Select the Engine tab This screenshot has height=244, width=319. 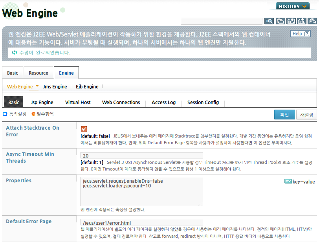click(x=66, y=73)
